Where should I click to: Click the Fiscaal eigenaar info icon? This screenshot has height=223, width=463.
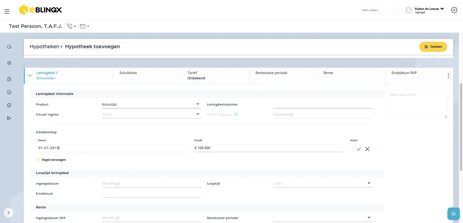point(236,114)
